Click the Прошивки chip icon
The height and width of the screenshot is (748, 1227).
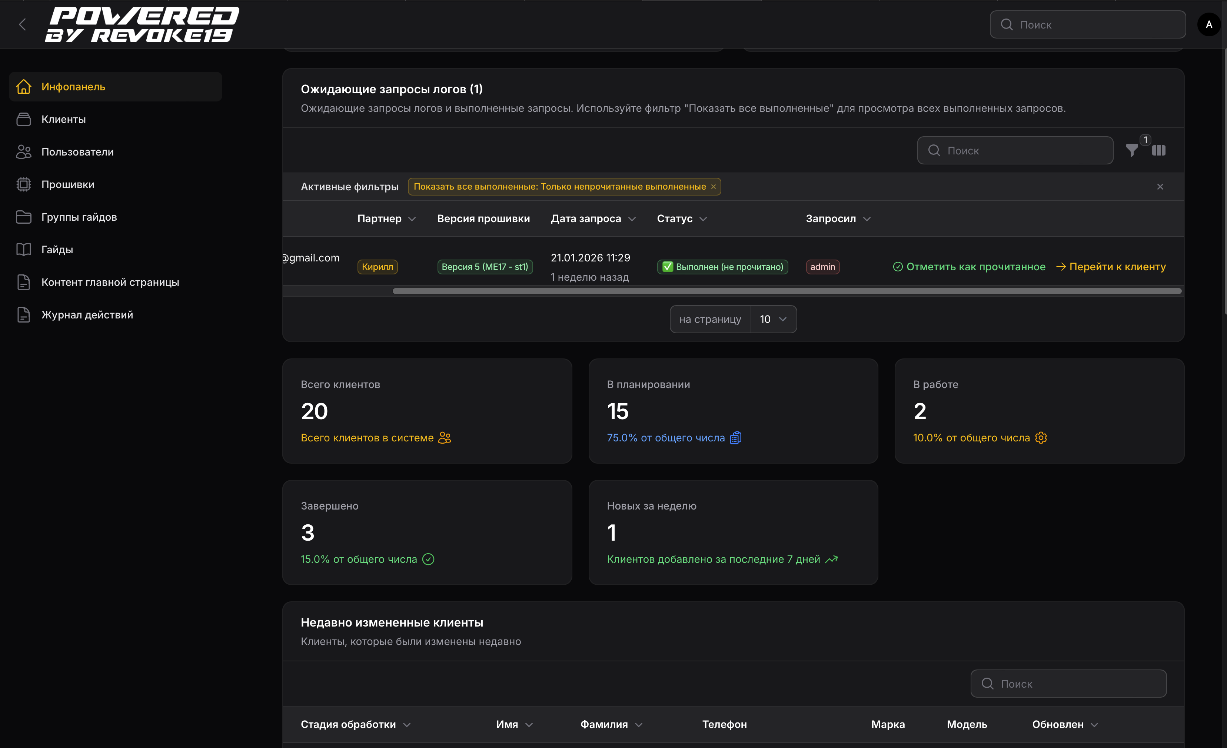(23, 184)
